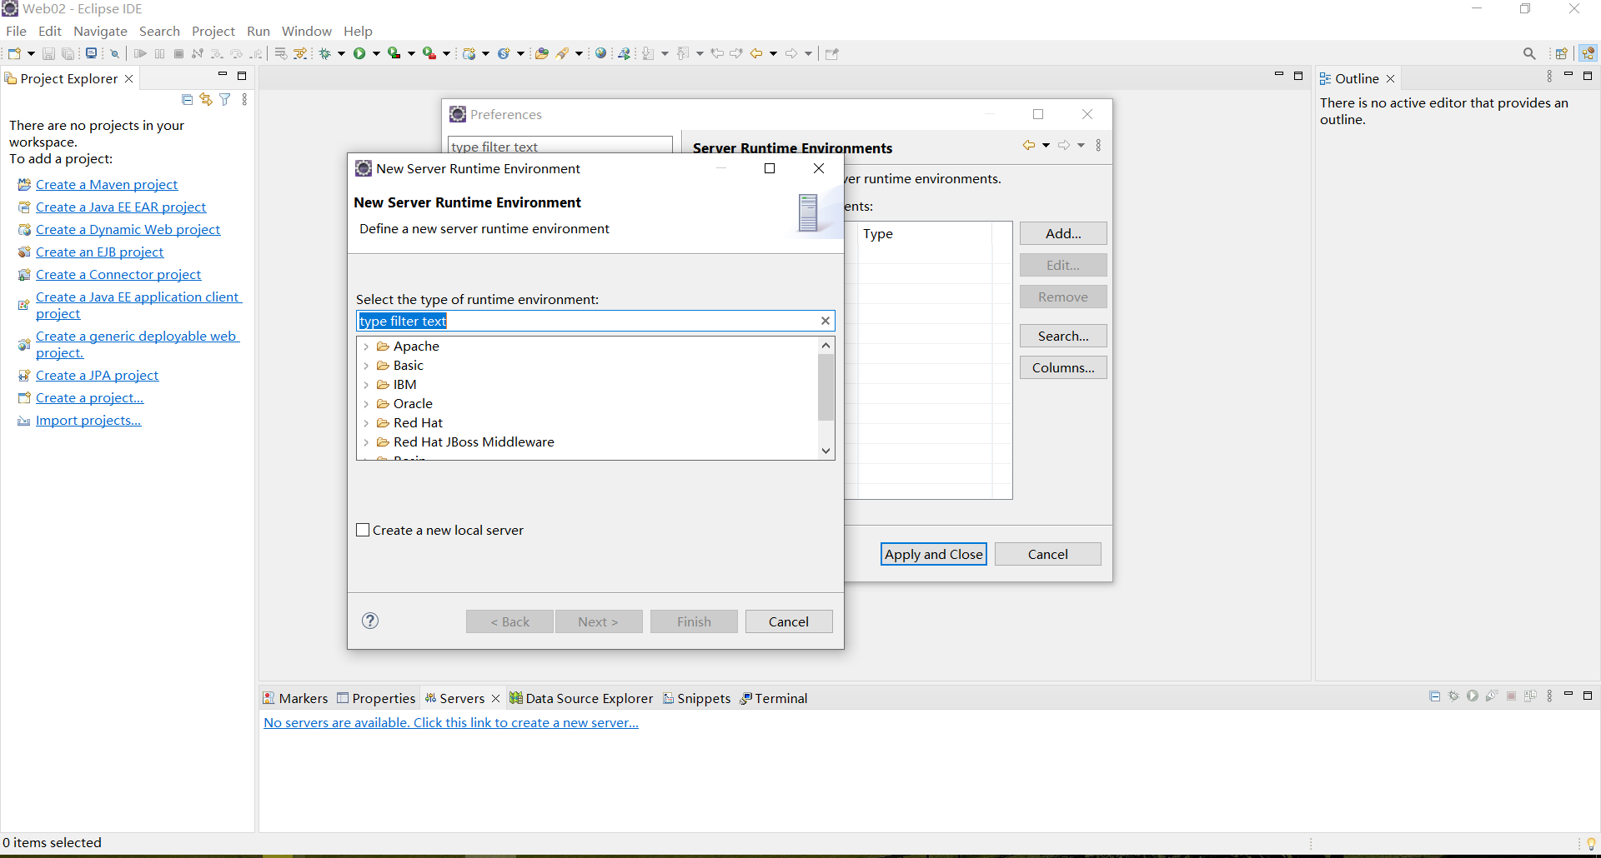Open Project Explorer view menu dots
Screen dimensions: 1601x858
pyautogui.click(x=244, y=99)
